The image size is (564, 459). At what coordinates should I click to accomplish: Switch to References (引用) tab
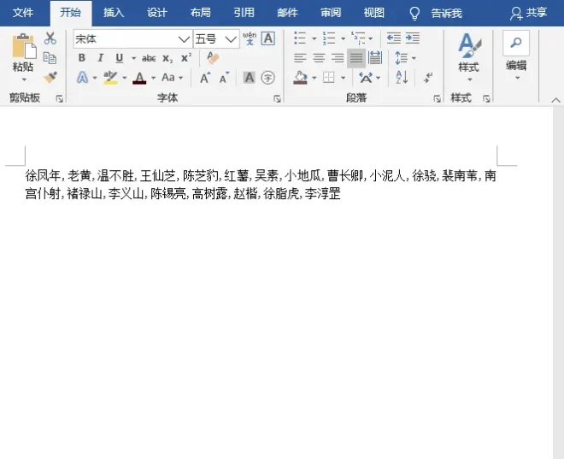(x=244, y=13)
